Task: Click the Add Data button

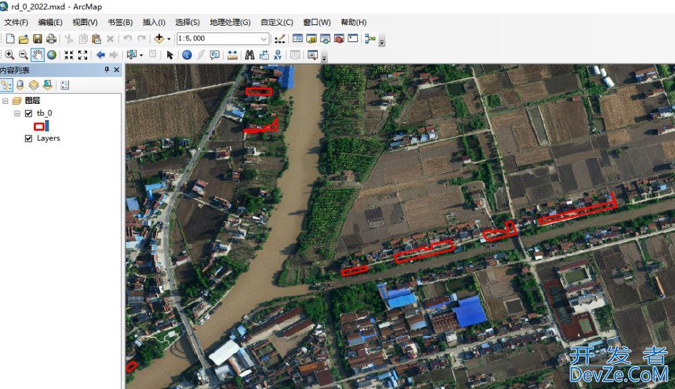Action: (x=159, y=38)
